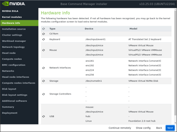Refresh the Storage Controllers row
Image resolution: width=177 pixels, height=132 pixels.
(43, 94)
